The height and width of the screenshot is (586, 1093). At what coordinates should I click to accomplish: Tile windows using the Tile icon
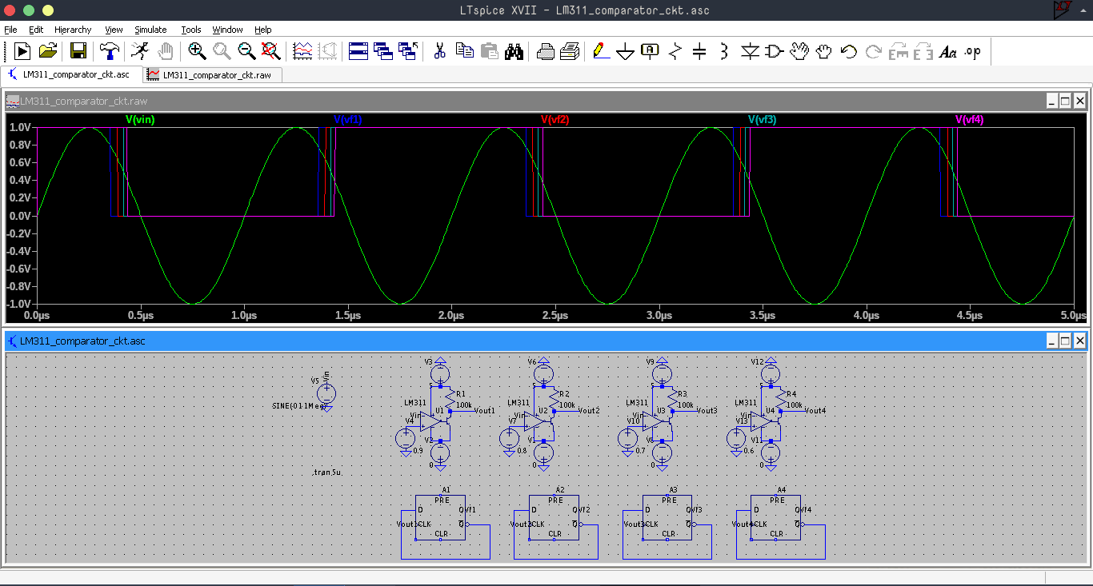tap(358, 51)
